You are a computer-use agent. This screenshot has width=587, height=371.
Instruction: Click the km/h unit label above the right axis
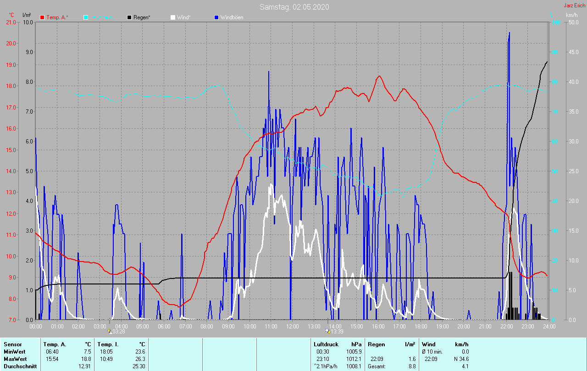[x=572, y=15]
